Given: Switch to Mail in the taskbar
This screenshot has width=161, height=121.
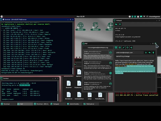Looking at the screenshot, I should point(25,104).
